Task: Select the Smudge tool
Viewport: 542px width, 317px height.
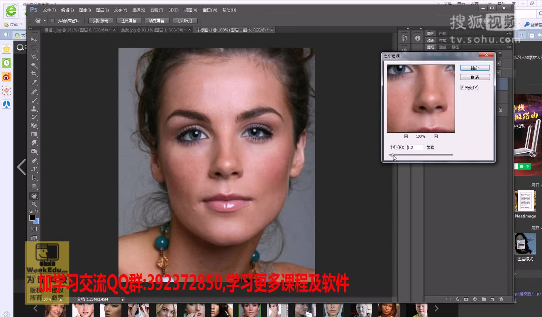Action: point(34,143)
